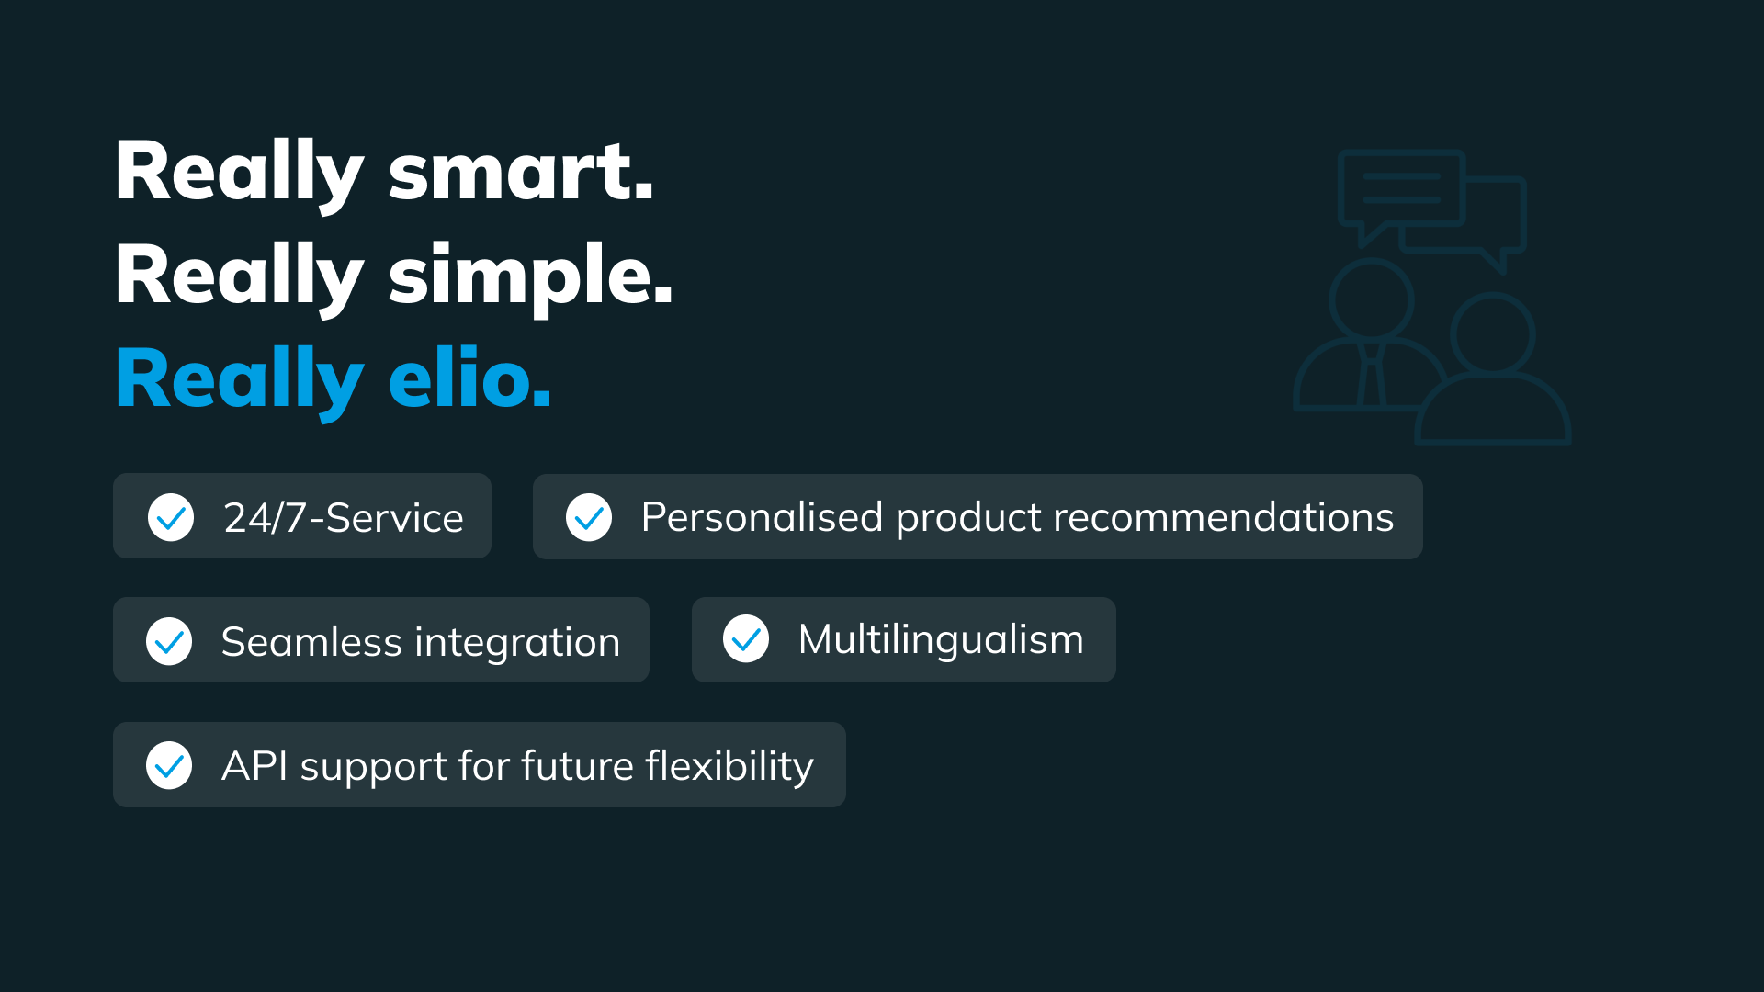Click the API support checkmark icon
Screen dimensions: 1764x992
click(x=169, y=765)
